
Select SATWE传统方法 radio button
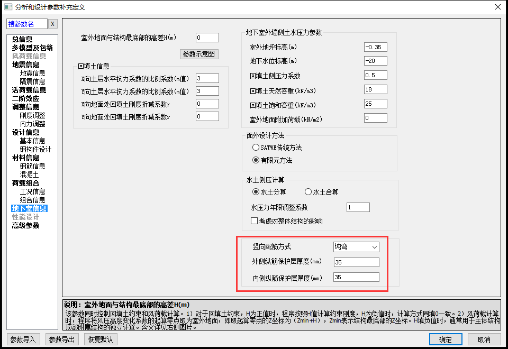point(256,148)
